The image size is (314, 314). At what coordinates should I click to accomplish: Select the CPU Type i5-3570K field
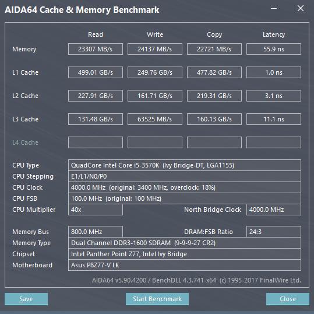pos(185,165)
